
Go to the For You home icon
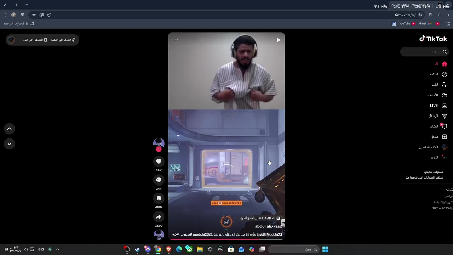pos(445,64)
